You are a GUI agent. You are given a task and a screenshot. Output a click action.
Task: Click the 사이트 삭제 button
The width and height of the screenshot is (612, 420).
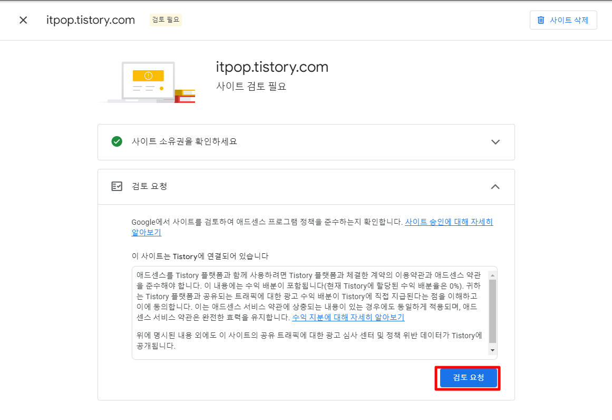coord(563,20)
